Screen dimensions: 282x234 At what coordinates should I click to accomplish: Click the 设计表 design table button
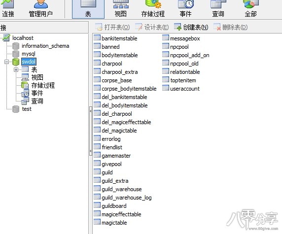pyautogui.click(x=152, y=27)
